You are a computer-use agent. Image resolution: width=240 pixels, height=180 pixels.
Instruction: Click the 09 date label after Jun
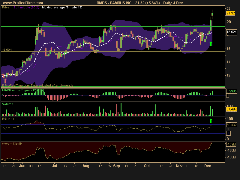(x=31, y=166)
